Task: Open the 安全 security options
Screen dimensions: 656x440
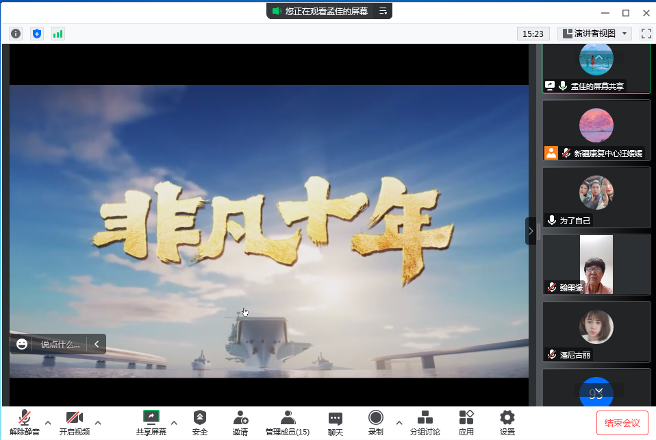Action: [x=199, y=422]
